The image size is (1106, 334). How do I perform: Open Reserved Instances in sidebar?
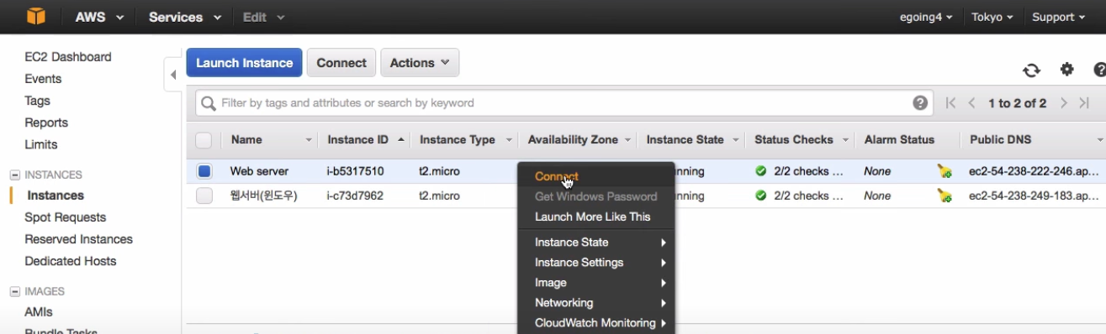tap(79, 239)
